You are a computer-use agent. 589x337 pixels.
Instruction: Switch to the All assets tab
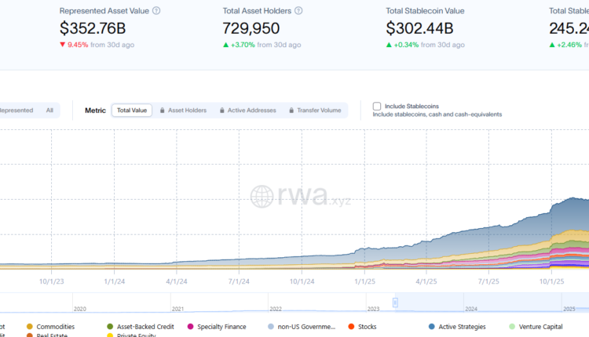click(x=49, y=111)
